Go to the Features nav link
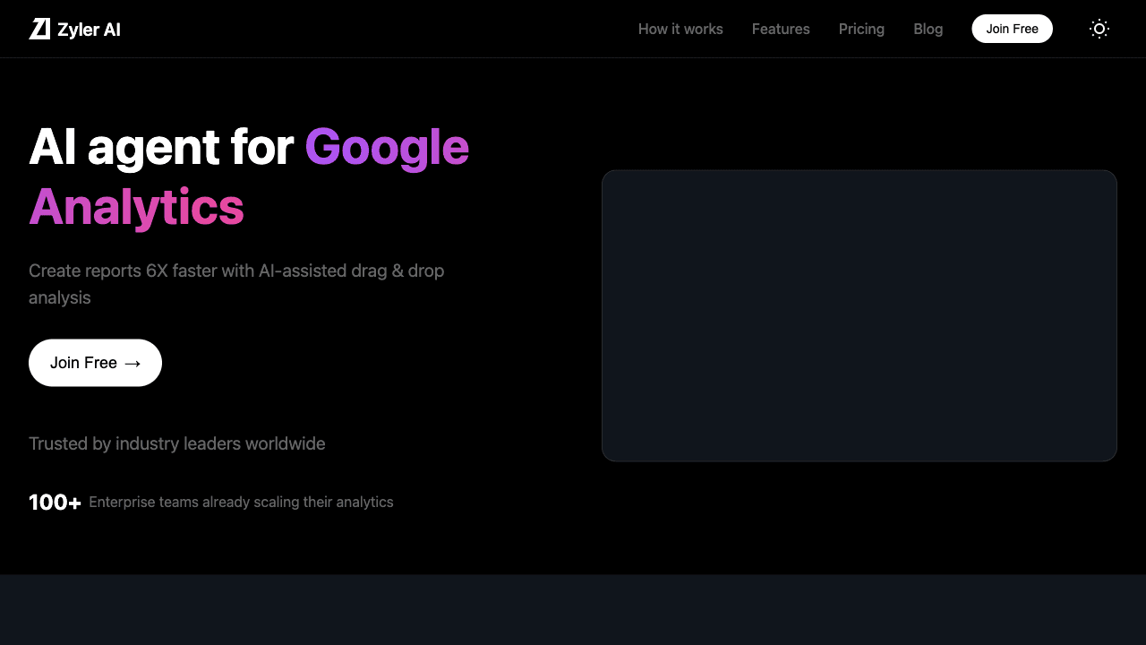This screenshot has width=1146, height=645. 781,29
